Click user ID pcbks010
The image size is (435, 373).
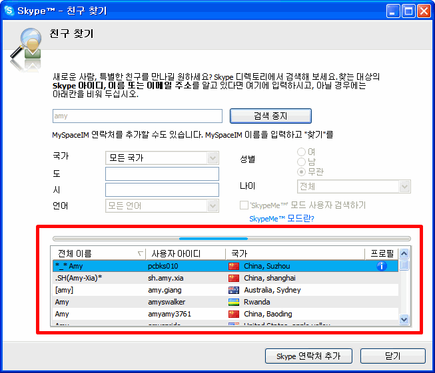point(163,266)
